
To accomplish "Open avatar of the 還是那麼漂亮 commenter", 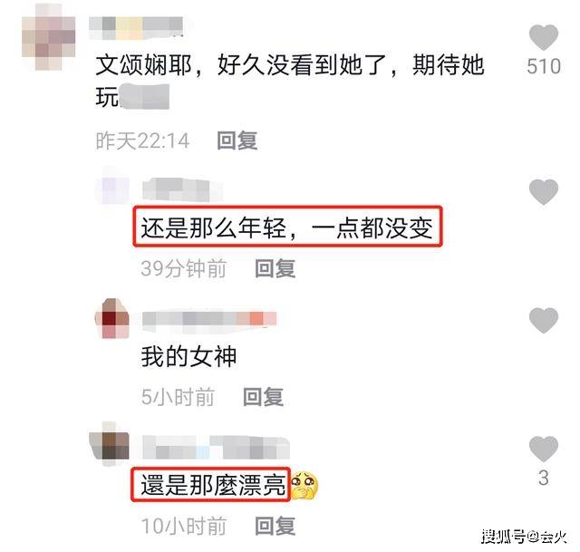I will coord(110,444).
